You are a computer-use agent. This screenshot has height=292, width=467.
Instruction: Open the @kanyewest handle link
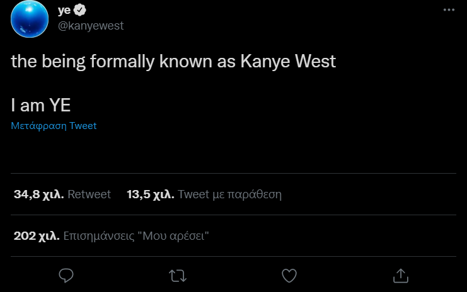click(90, 25)
